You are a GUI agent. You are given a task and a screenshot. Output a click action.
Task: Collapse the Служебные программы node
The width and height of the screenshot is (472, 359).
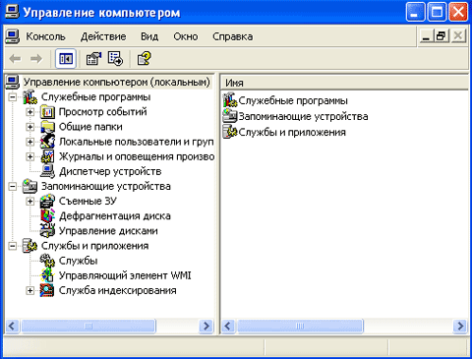tap(12, 97)
